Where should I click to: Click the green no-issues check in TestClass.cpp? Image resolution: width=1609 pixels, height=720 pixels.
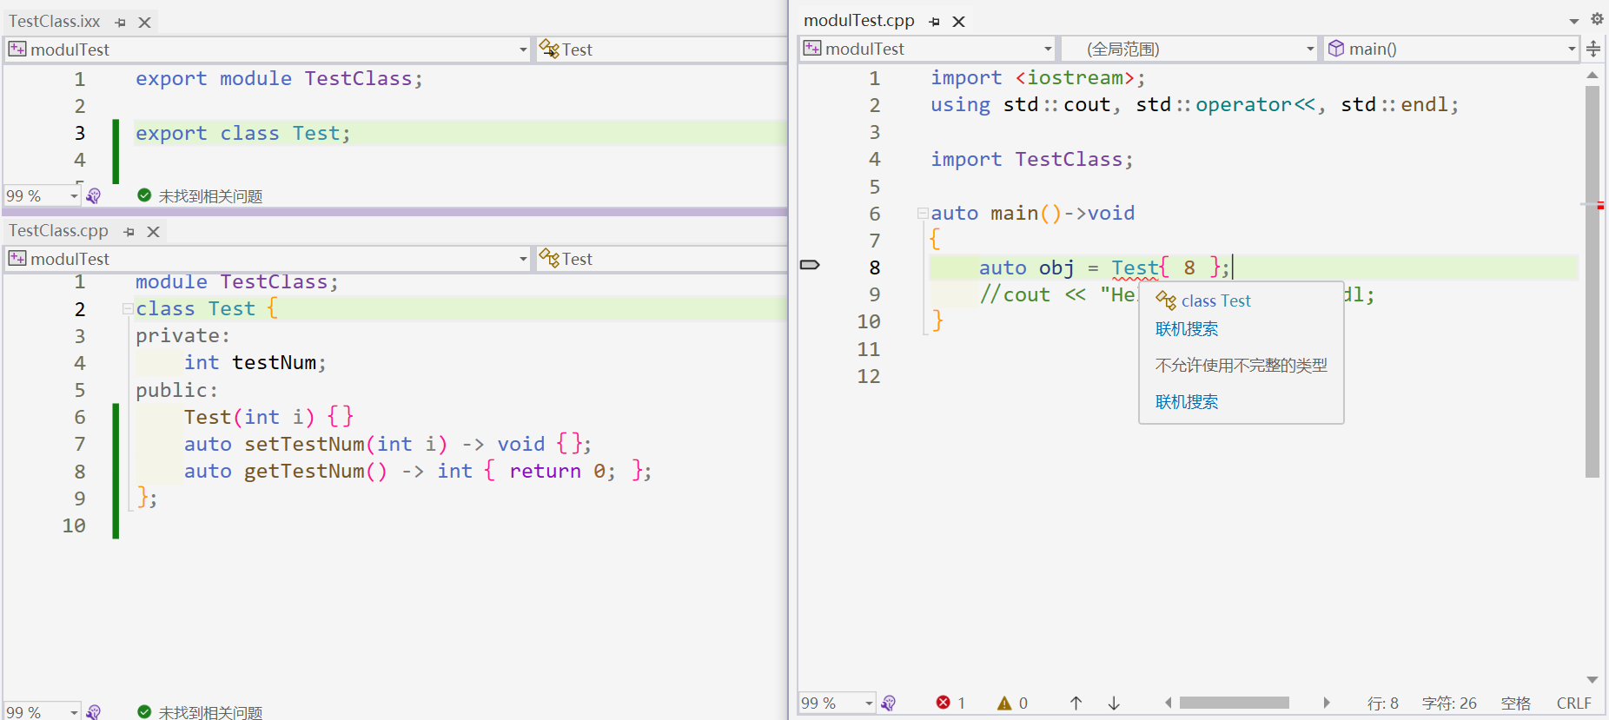(x=144, y=712)
